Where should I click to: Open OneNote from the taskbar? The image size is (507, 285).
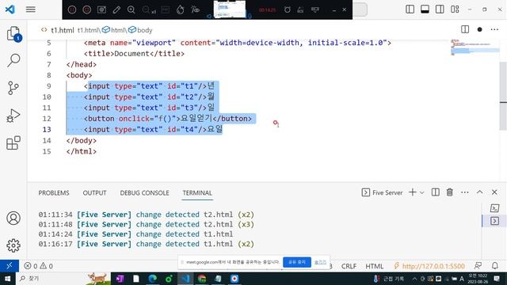tap(120, 279)
